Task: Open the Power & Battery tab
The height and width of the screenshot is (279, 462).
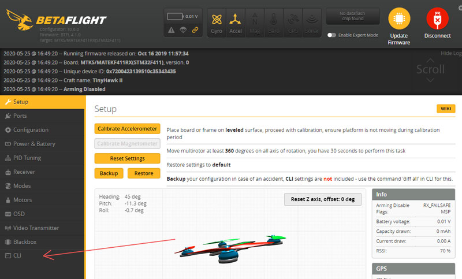Action: click(x=42, y=144)
